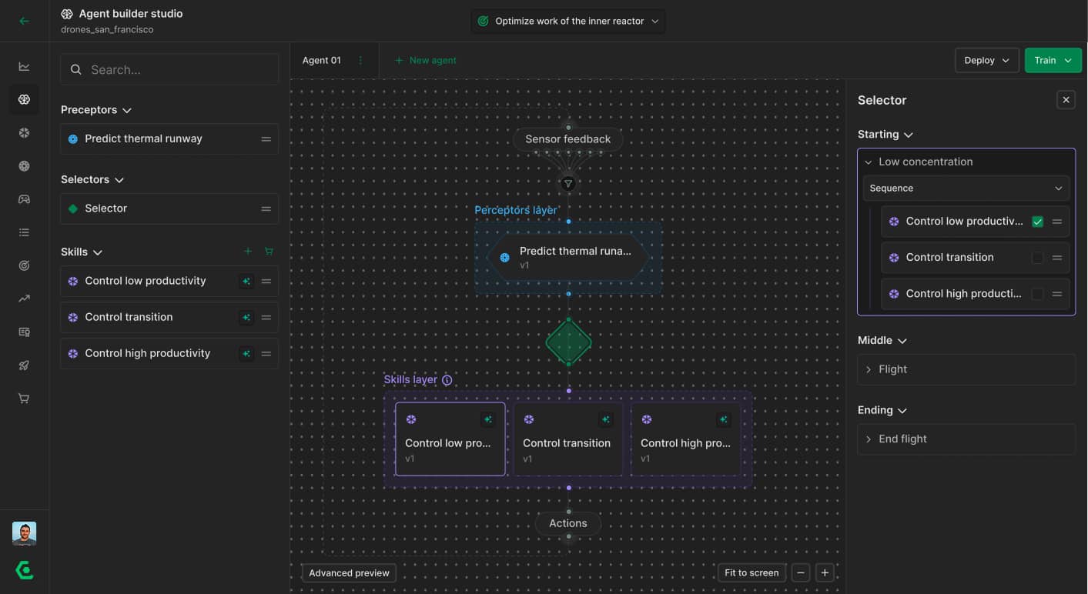1088x594 pixels.
Task: Click the green logo at bottom left
Action: (x=24, y=570)
